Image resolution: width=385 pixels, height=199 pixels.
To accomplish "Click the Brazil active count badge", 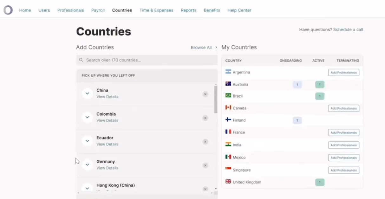I will (320, 96).
